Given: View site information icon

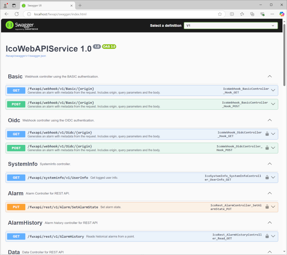Looking at the screenshot, I should click(29, 14).
